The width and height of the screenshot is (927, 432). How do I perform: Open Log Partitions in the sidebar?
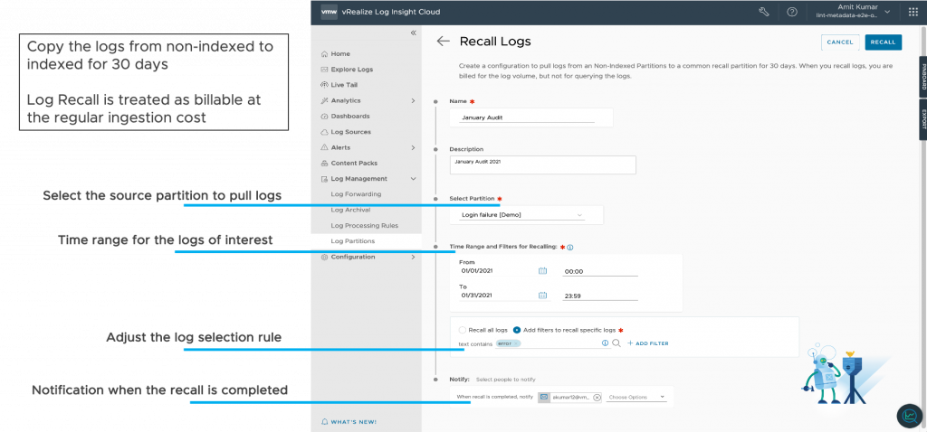point(352,241)
